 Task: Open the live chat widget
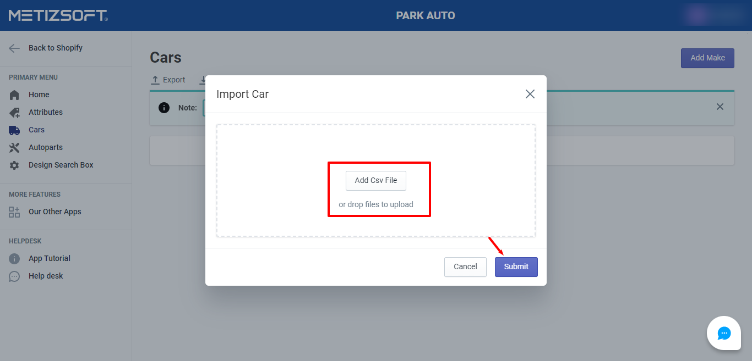click(x=723, y=333)
